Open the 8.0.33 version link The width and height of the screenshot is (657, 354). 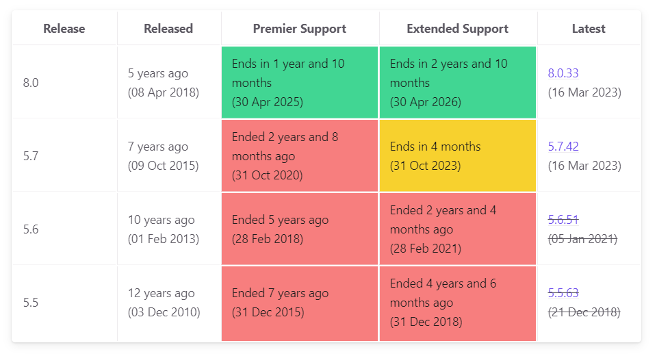coord(563,73)
